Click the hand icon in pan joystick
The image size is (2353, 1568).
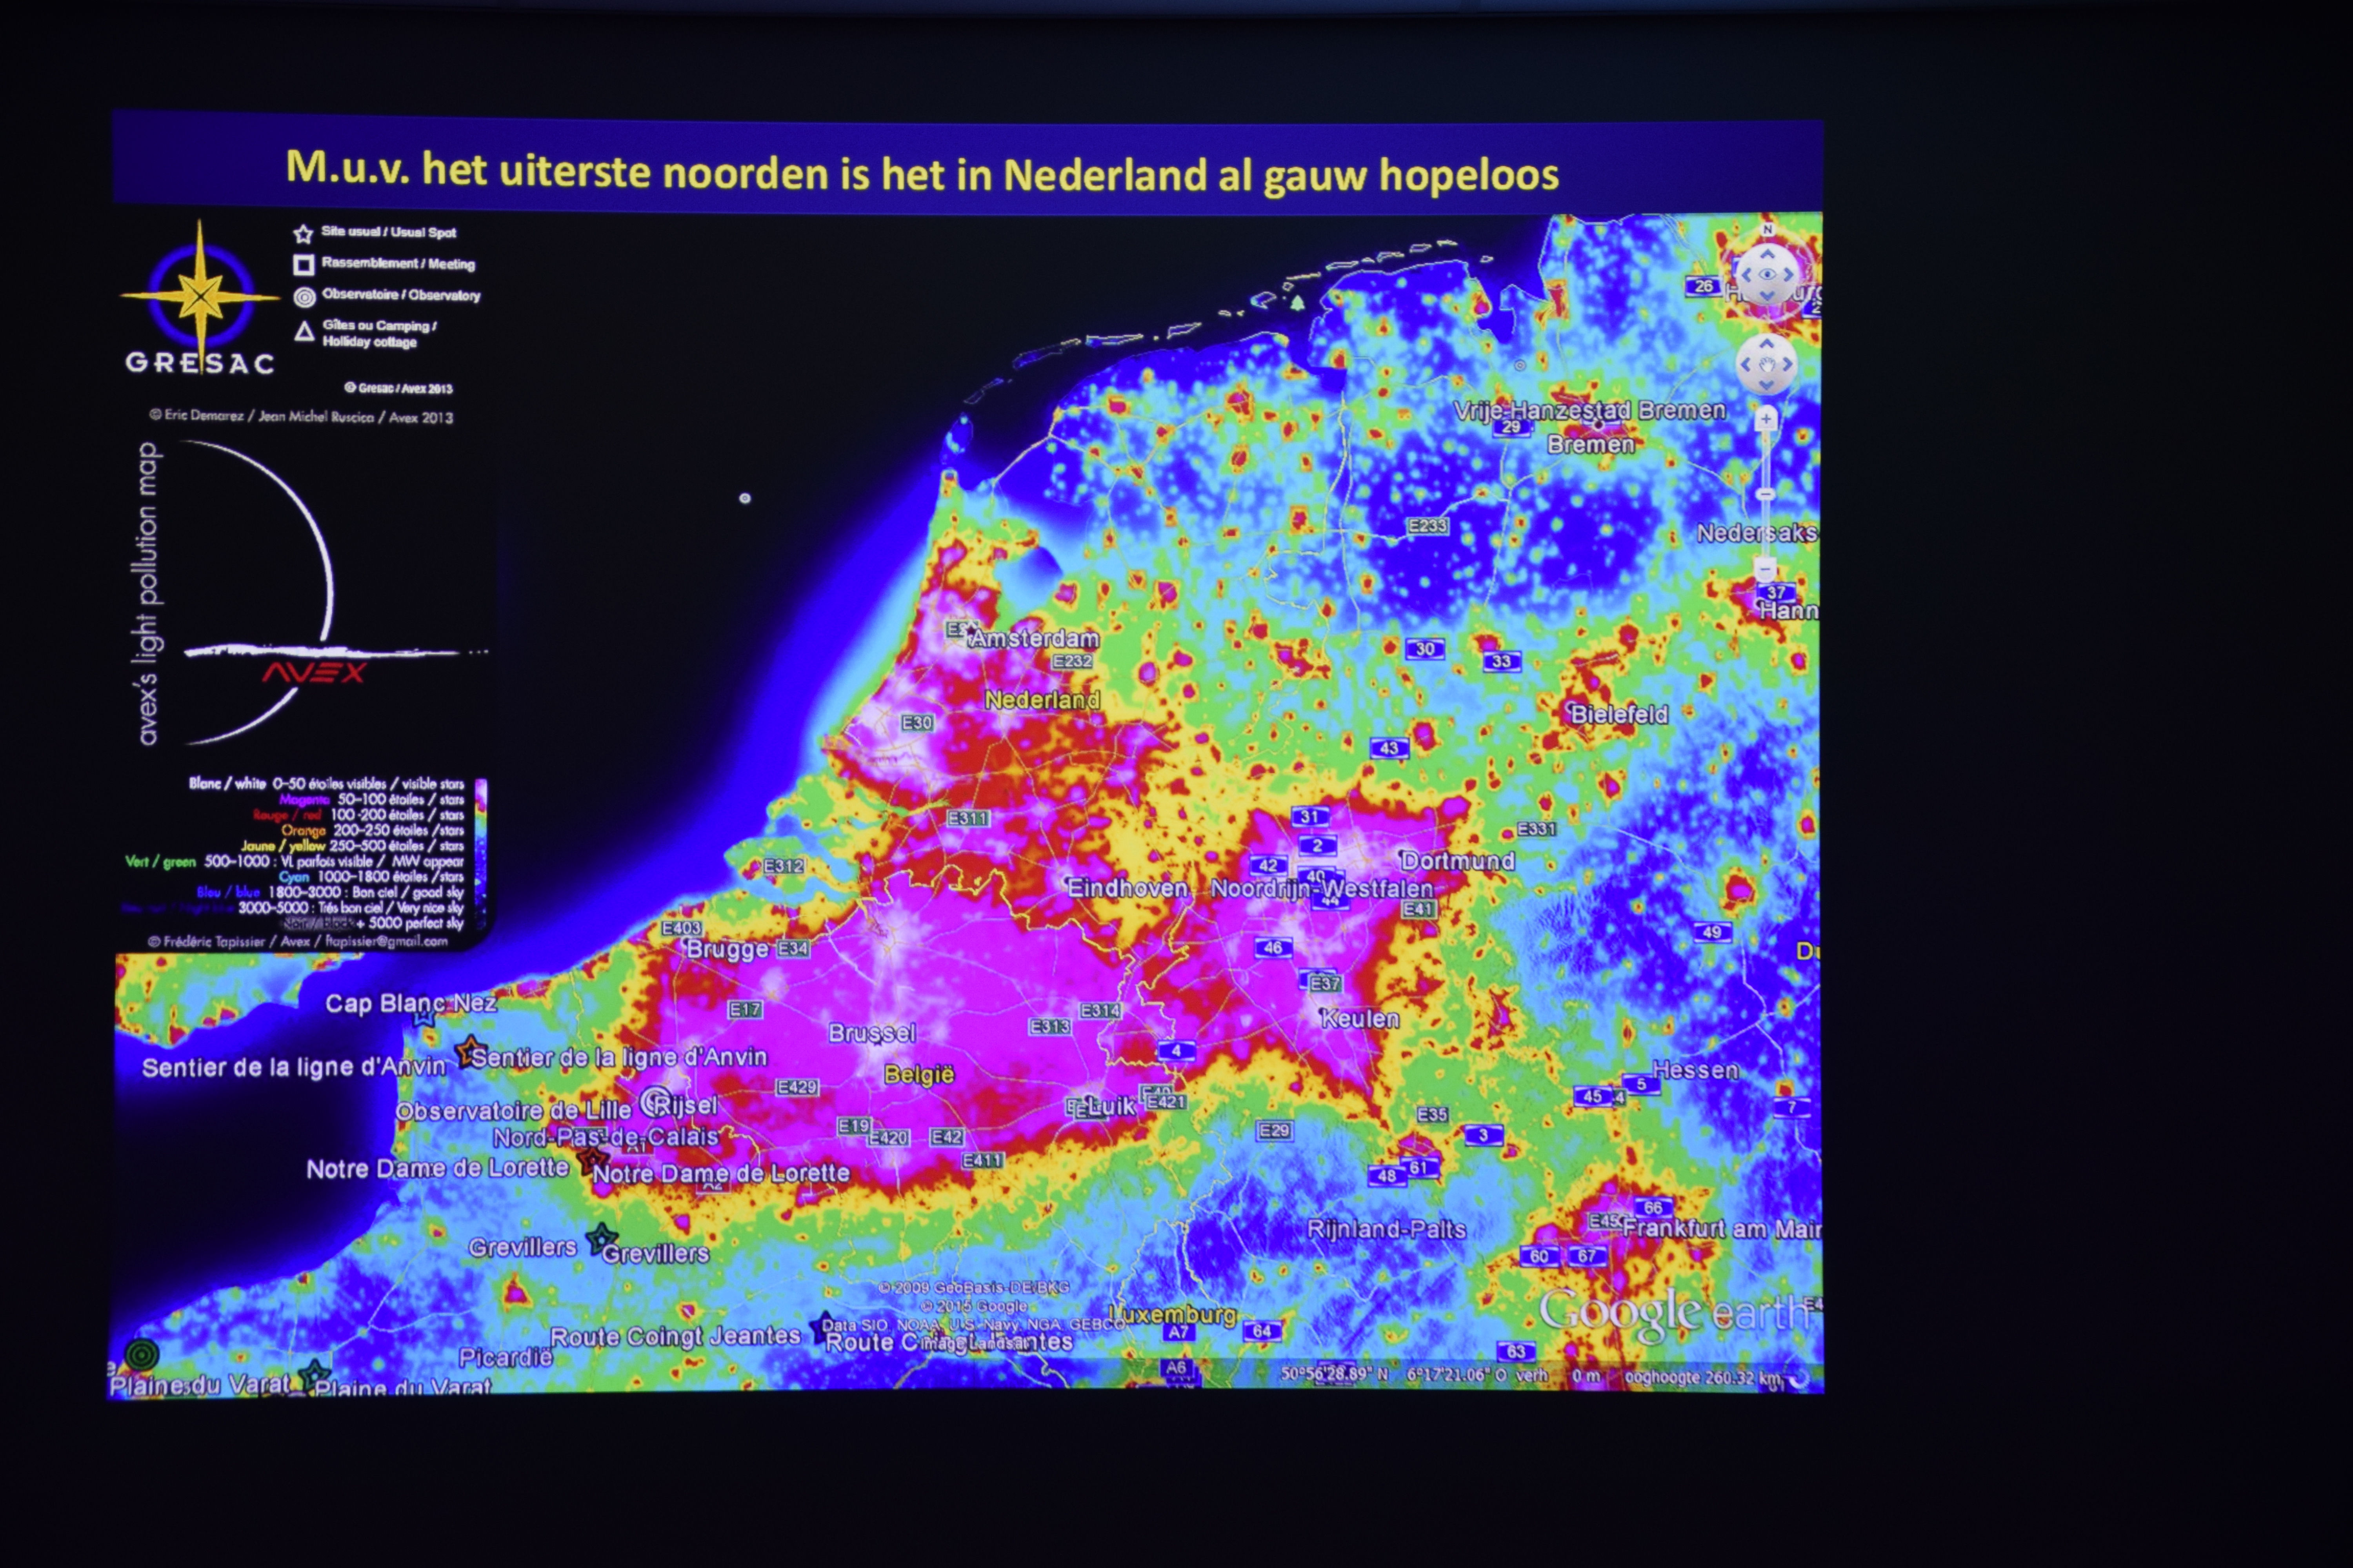click(1767, 365)
